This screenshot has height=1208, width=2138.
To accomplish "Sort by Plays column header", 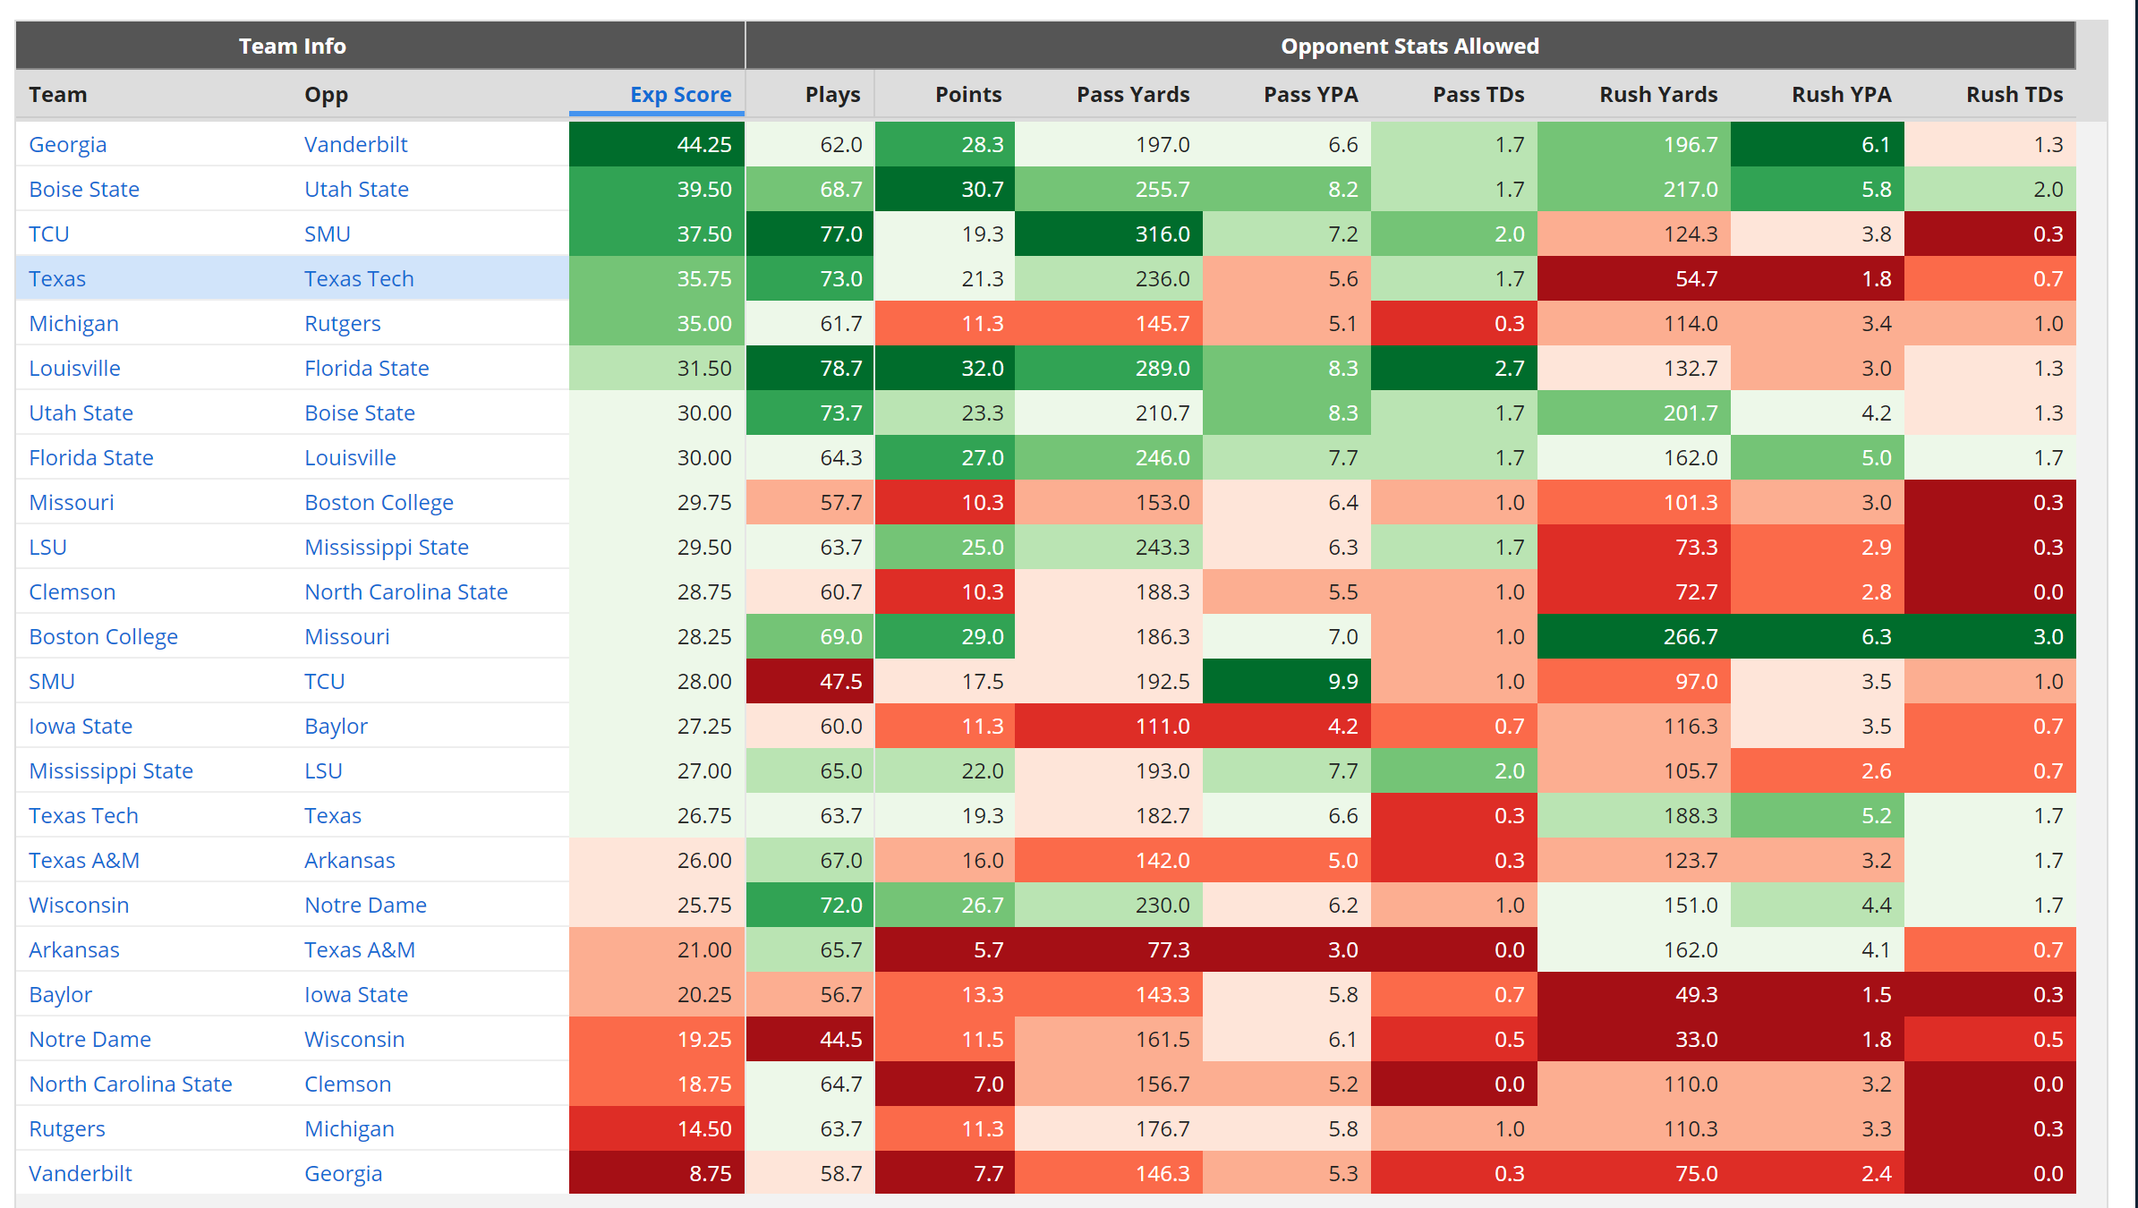I will [832, 94].
